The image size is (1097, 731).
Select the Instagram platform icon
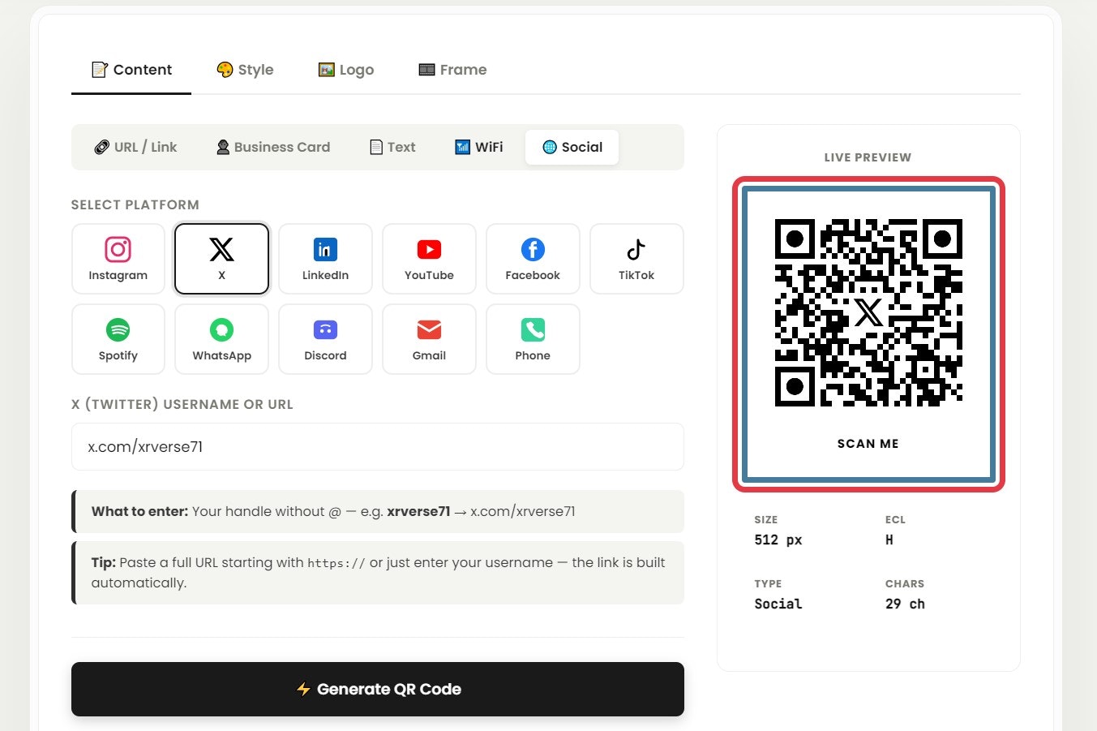[118, 258]
